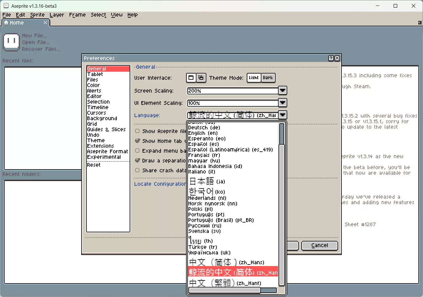Select Theme in preferences section list
This screenshot has width=423, height=297.
pyautogui.click(x=96, y=140)
